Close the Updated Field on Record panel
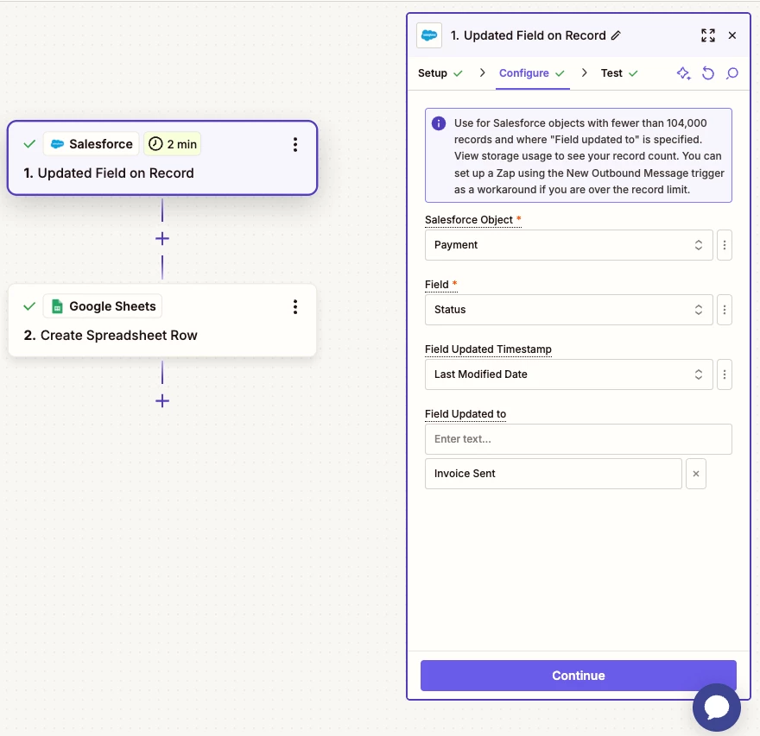Viewport: 760px width, 736px height. coord(731,35)
